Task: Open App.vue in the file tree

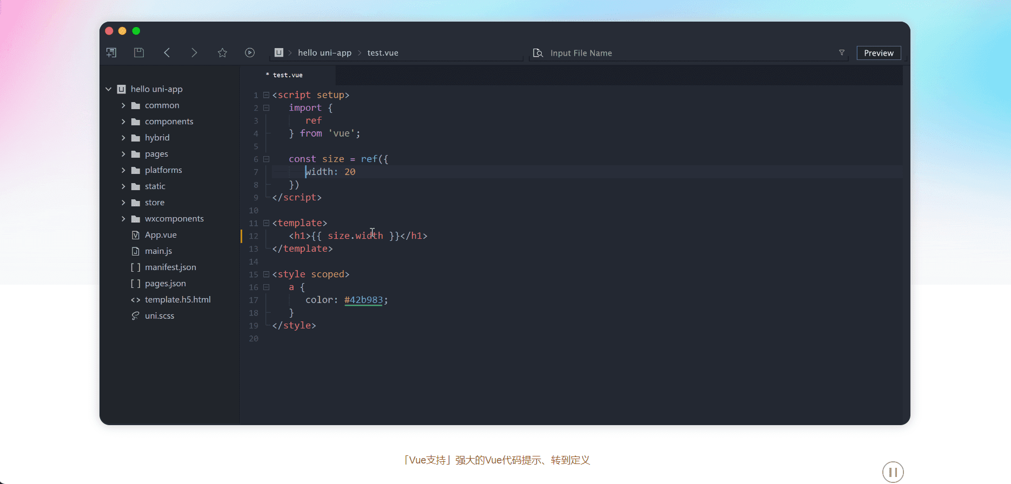Action: (161, 235)
